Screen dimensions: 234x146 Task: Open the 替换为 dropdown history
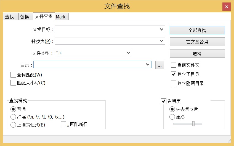161,41
